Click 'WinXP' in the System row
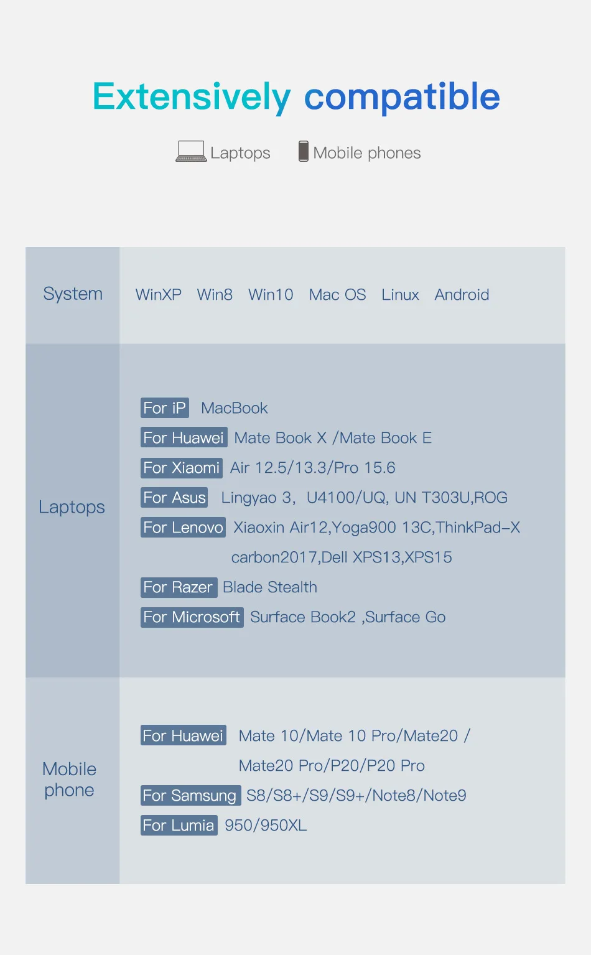Image resolution: width=591 pixels, height=955 pixels. [x=159, y=295]
